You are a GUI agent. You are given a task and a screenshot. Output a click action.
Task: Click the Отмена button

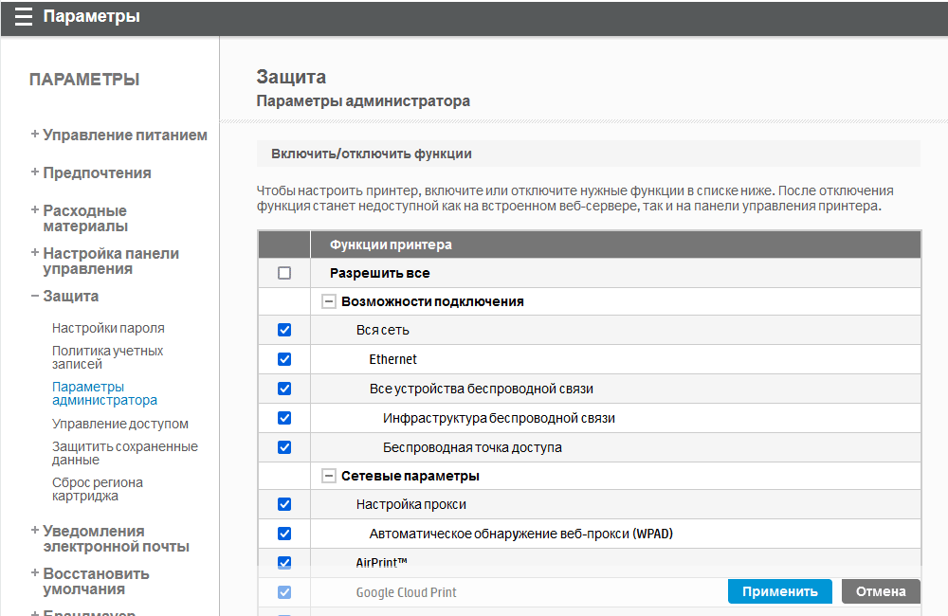881,591
